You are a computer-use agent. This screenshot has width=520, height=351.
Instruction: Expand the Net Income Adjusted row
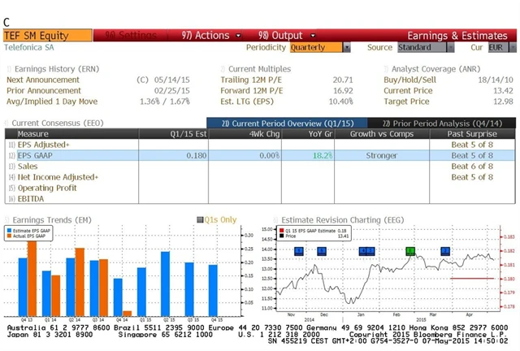(x=58, y=176)
